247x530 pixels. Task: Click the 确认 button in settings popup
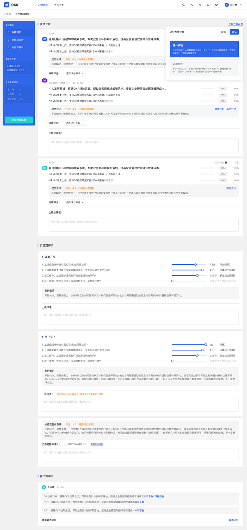pos(234,32)
